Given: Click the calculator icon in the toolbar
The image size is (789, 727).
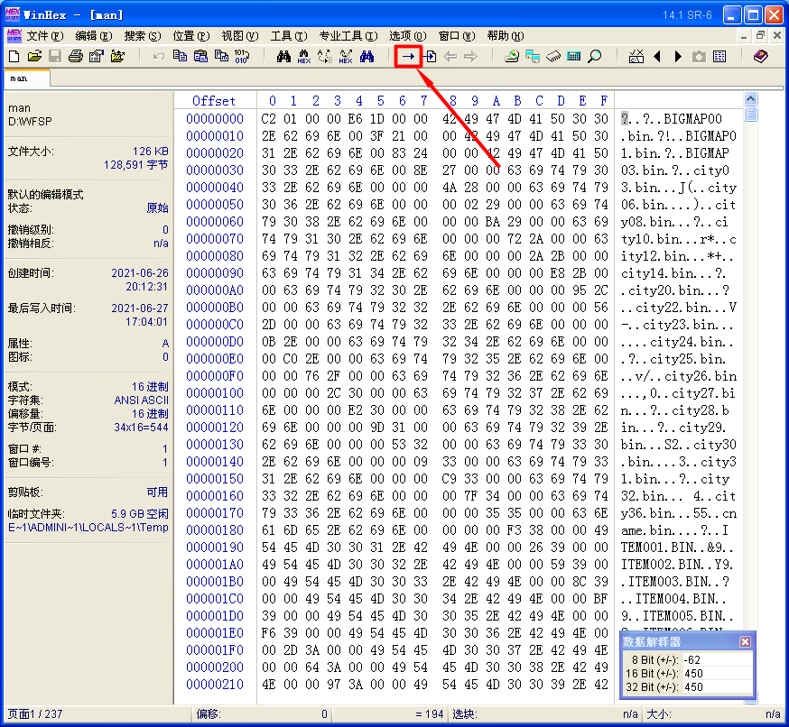Looking at the screenshot, I should coord(573,57).
